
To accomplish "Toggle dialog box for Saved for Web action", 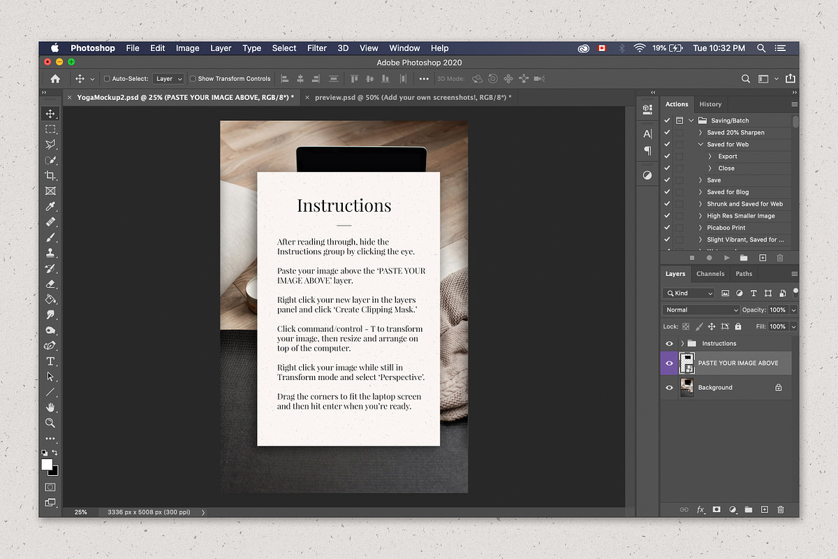I will click(679, 145).
